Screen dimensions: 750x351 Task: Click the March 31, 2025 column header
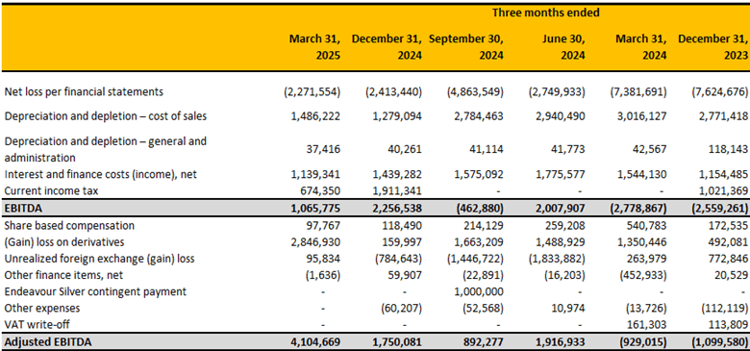pyautogui.click(x=314, y=47)
